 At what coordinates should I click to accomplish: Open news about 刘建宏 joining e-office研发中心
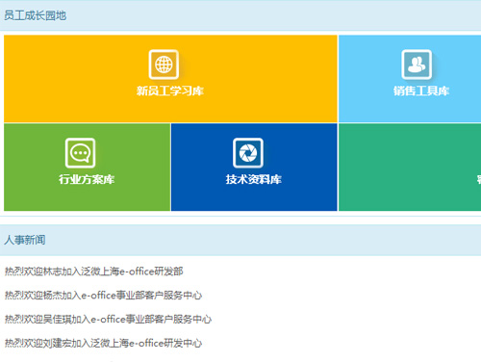103,344
